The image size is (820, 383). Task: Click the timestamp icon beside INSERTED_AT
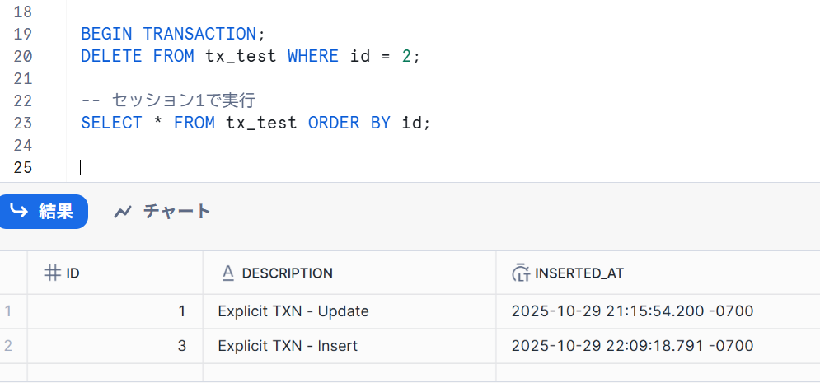[x=520, y=273]
